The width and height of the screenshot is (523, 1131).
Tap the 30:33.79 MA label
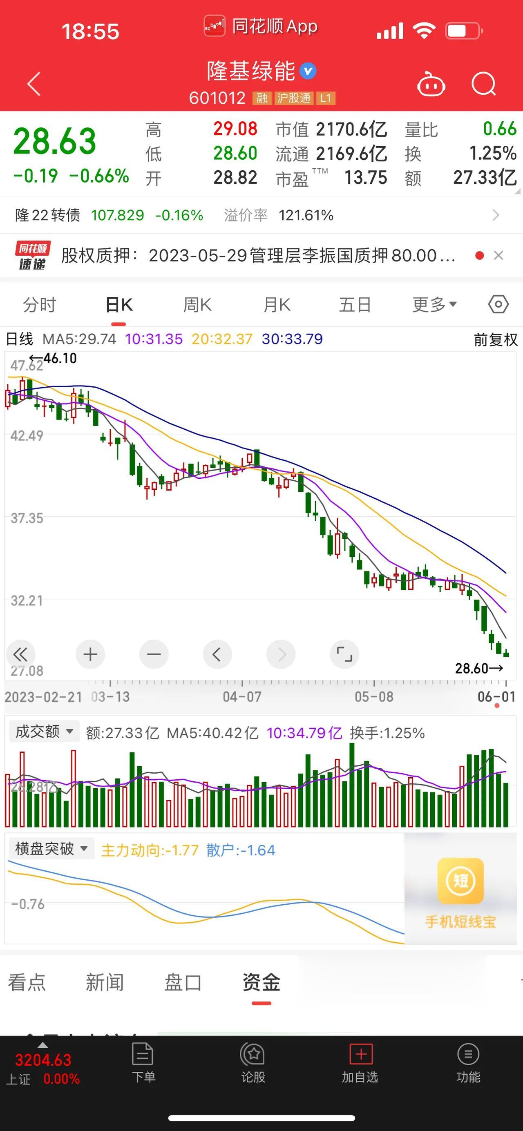pyautogui.click(x=292, y=339)
